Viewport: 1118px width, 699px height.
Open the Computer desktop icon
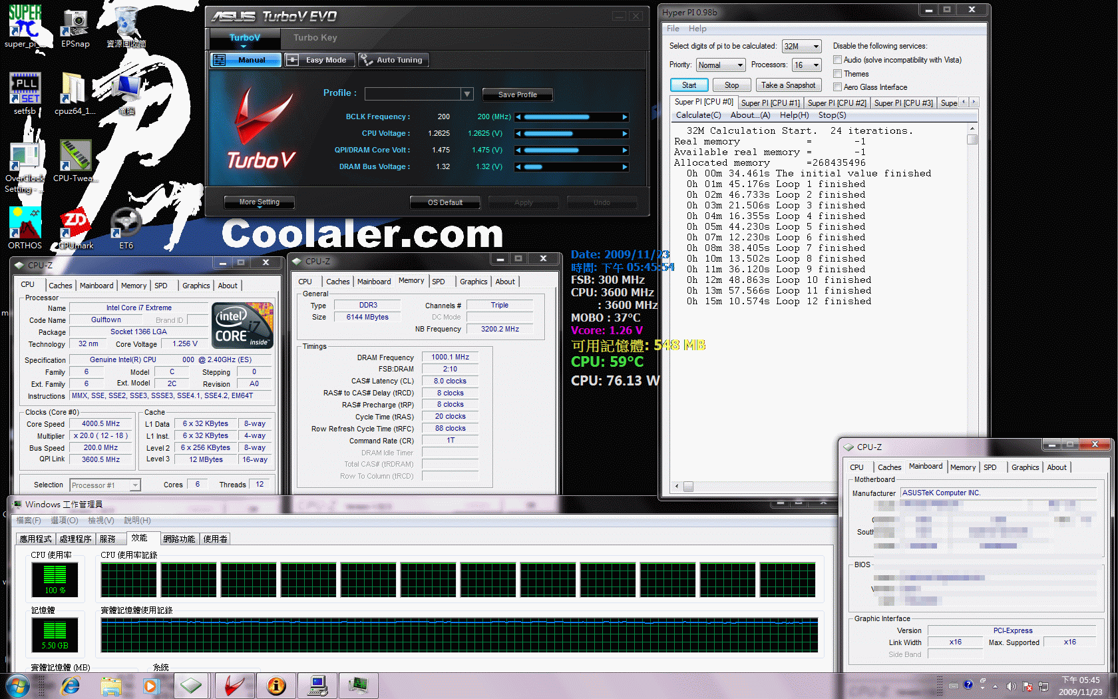126,93
